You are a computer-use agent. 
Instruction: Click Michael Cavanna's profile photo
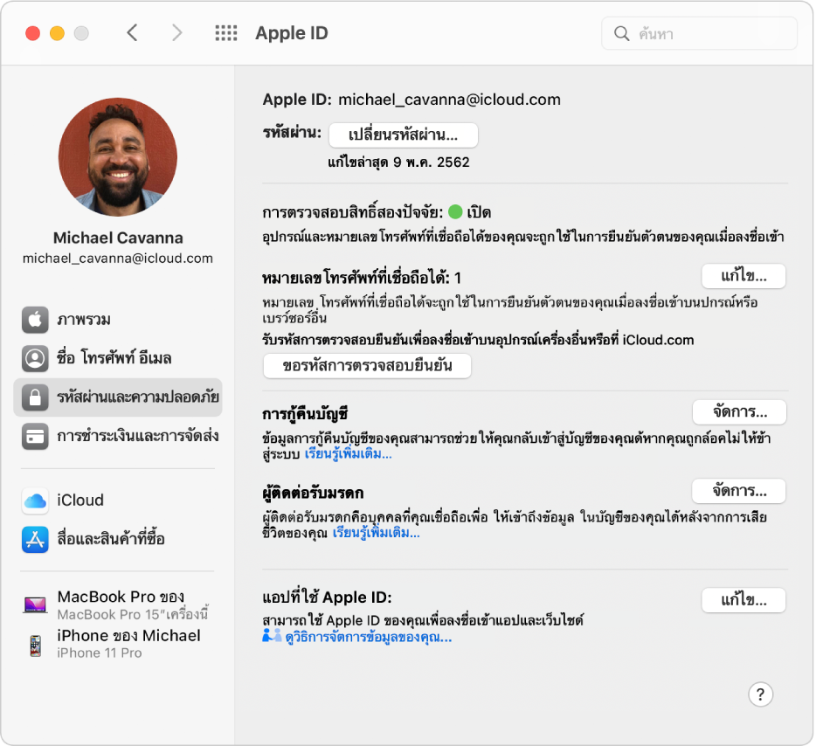[118, 156]
